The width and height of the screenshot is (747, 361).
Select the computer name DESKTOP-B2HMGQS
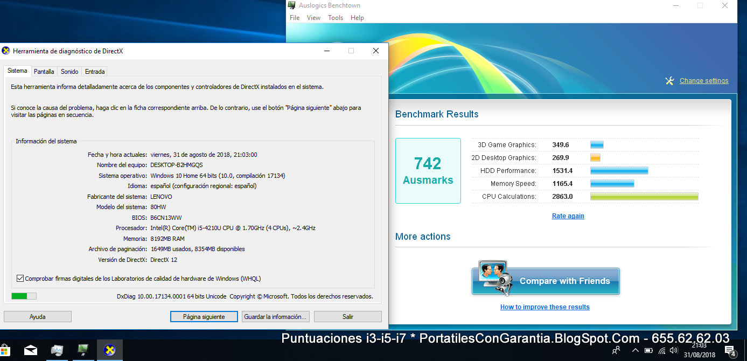pyautogui.click(x=177, y=165)
